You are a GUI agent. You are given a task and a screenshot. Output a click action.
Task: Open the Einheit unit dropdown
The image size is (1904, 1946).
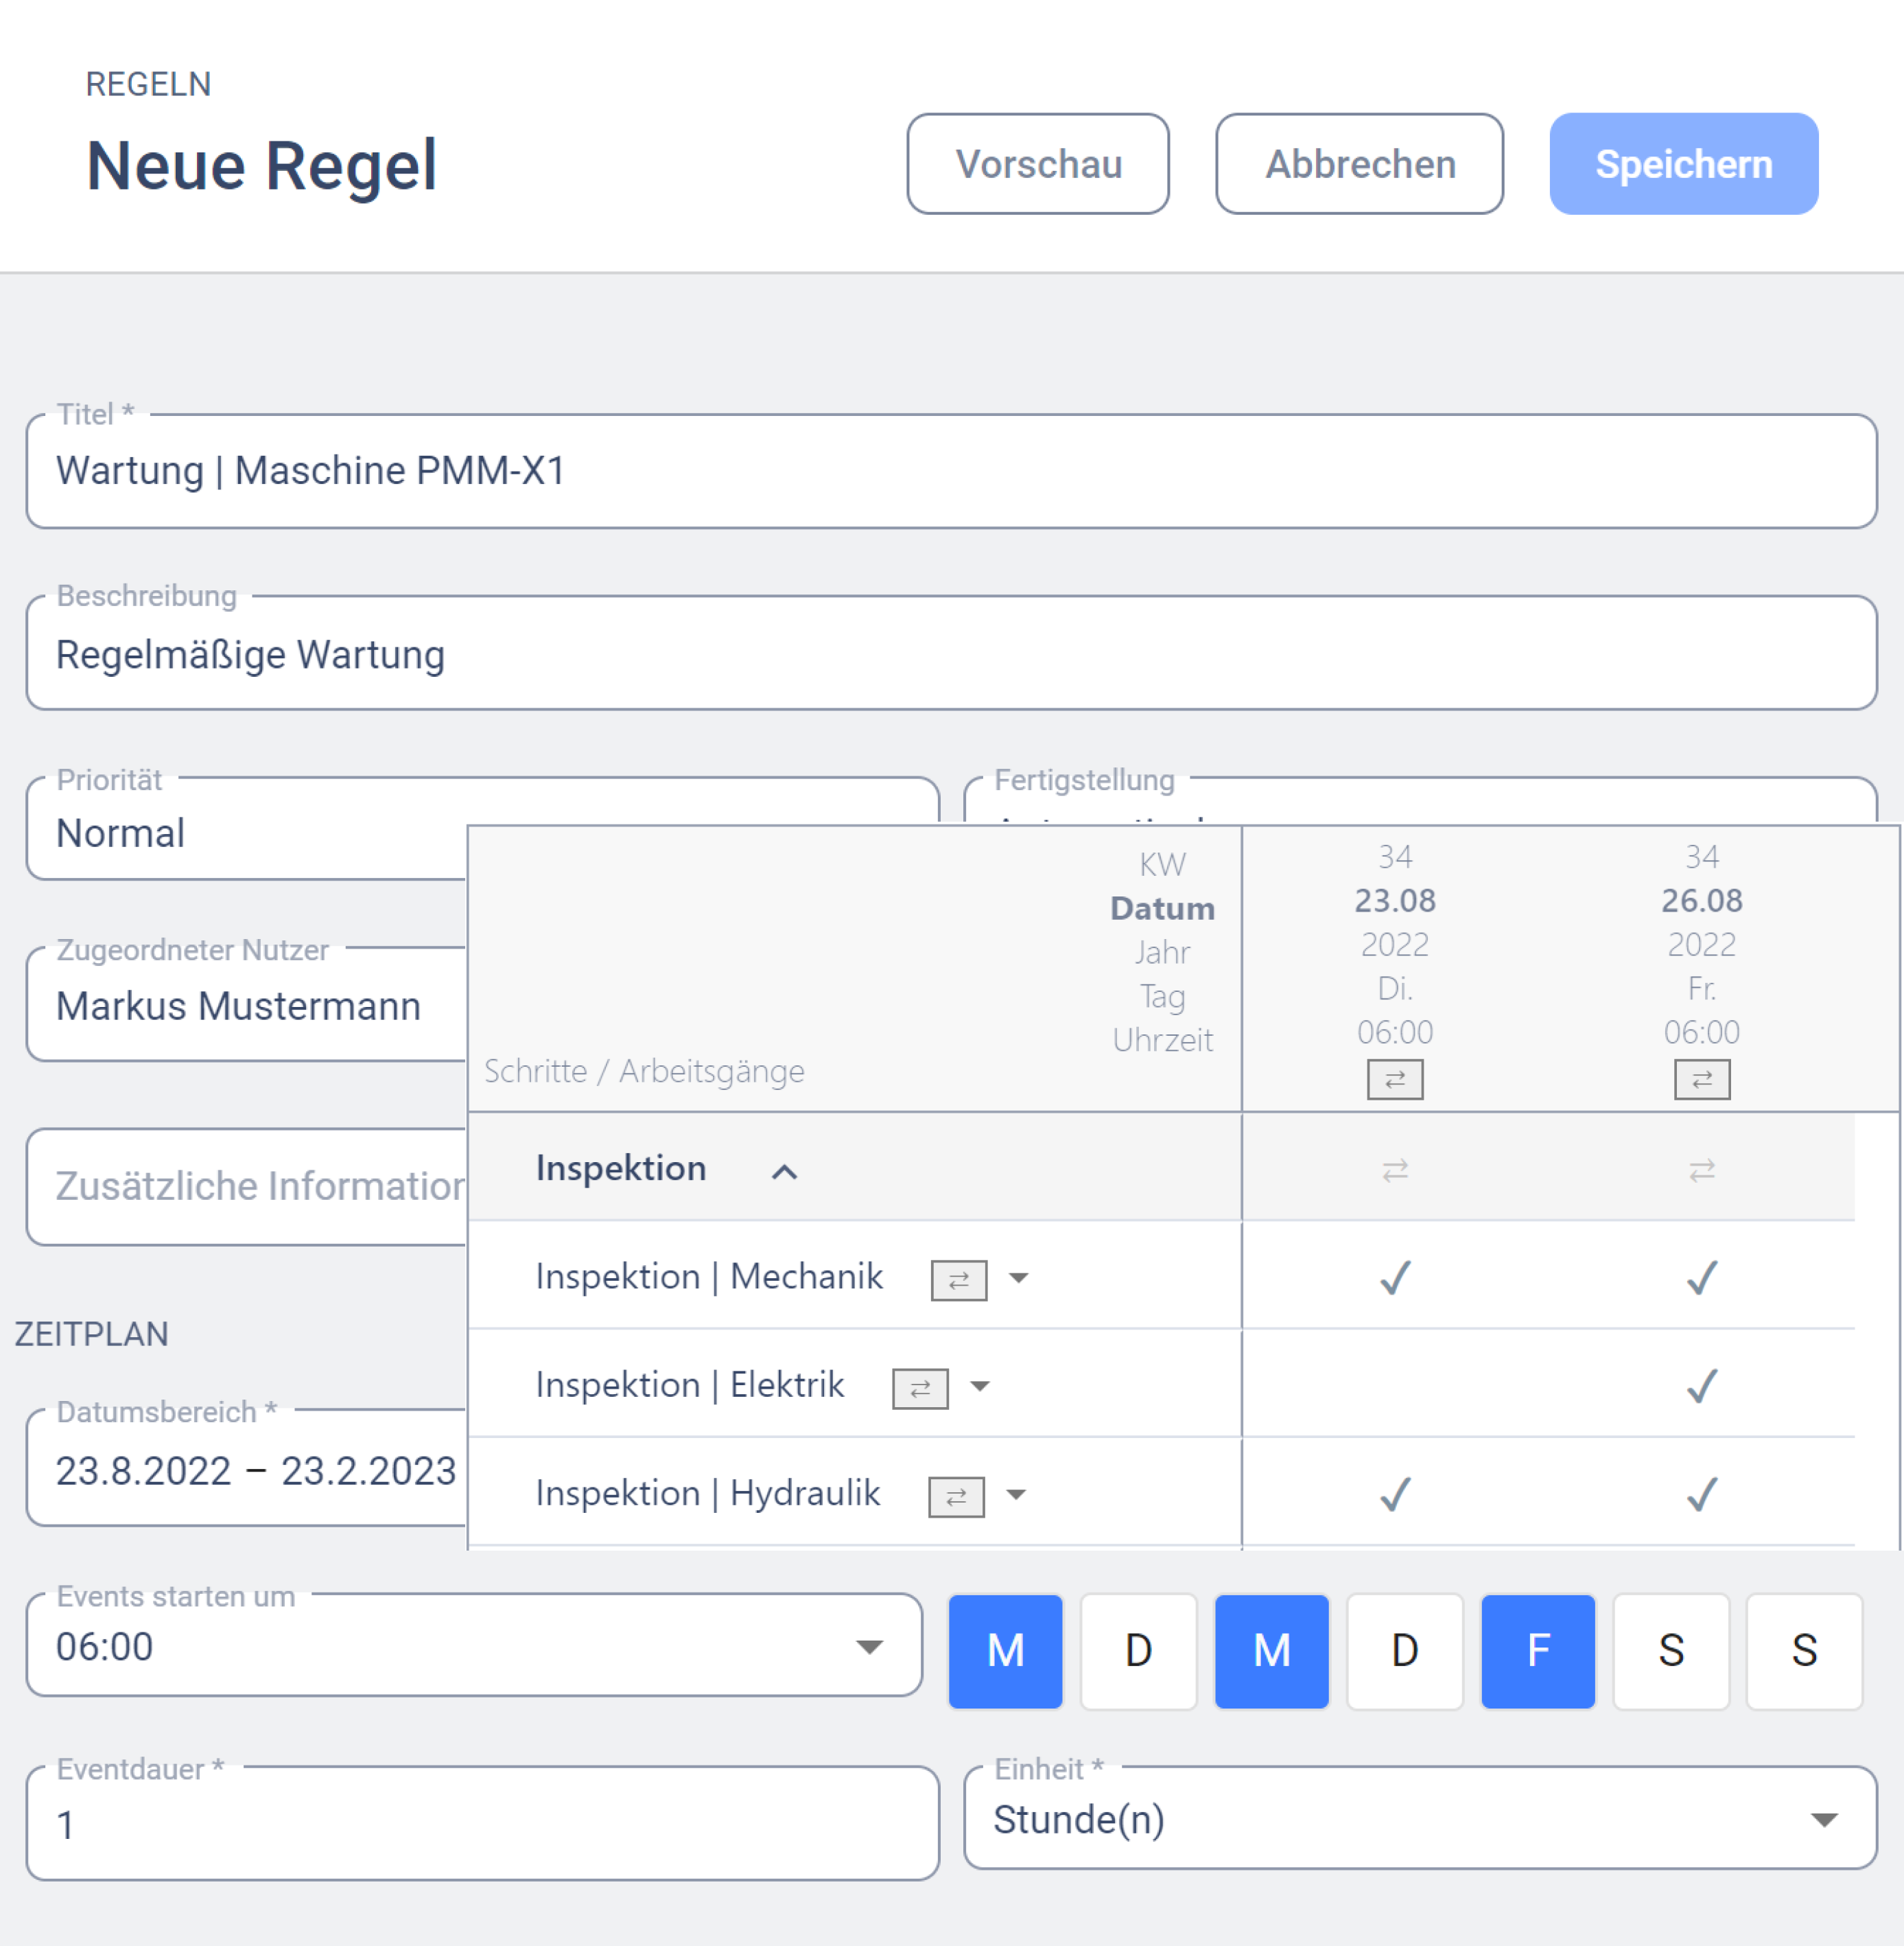point(1823,1818)
